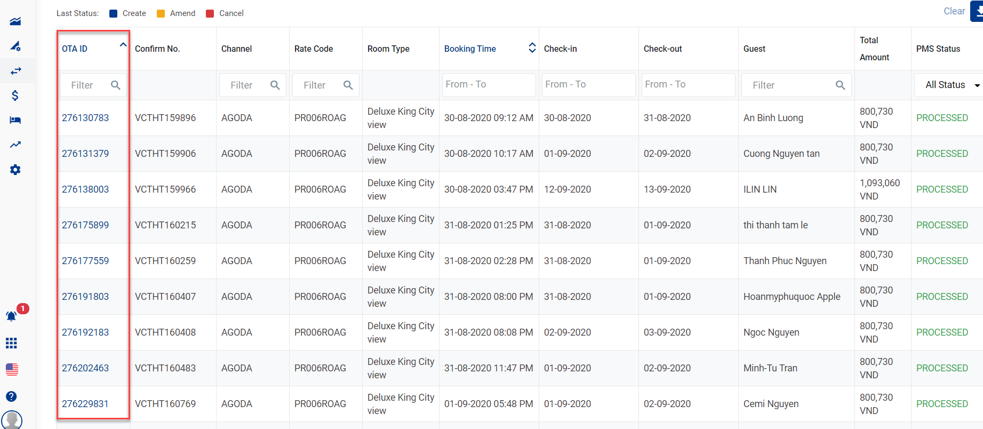
Task: Click the US flag language icon
Action: coord(12,369)
